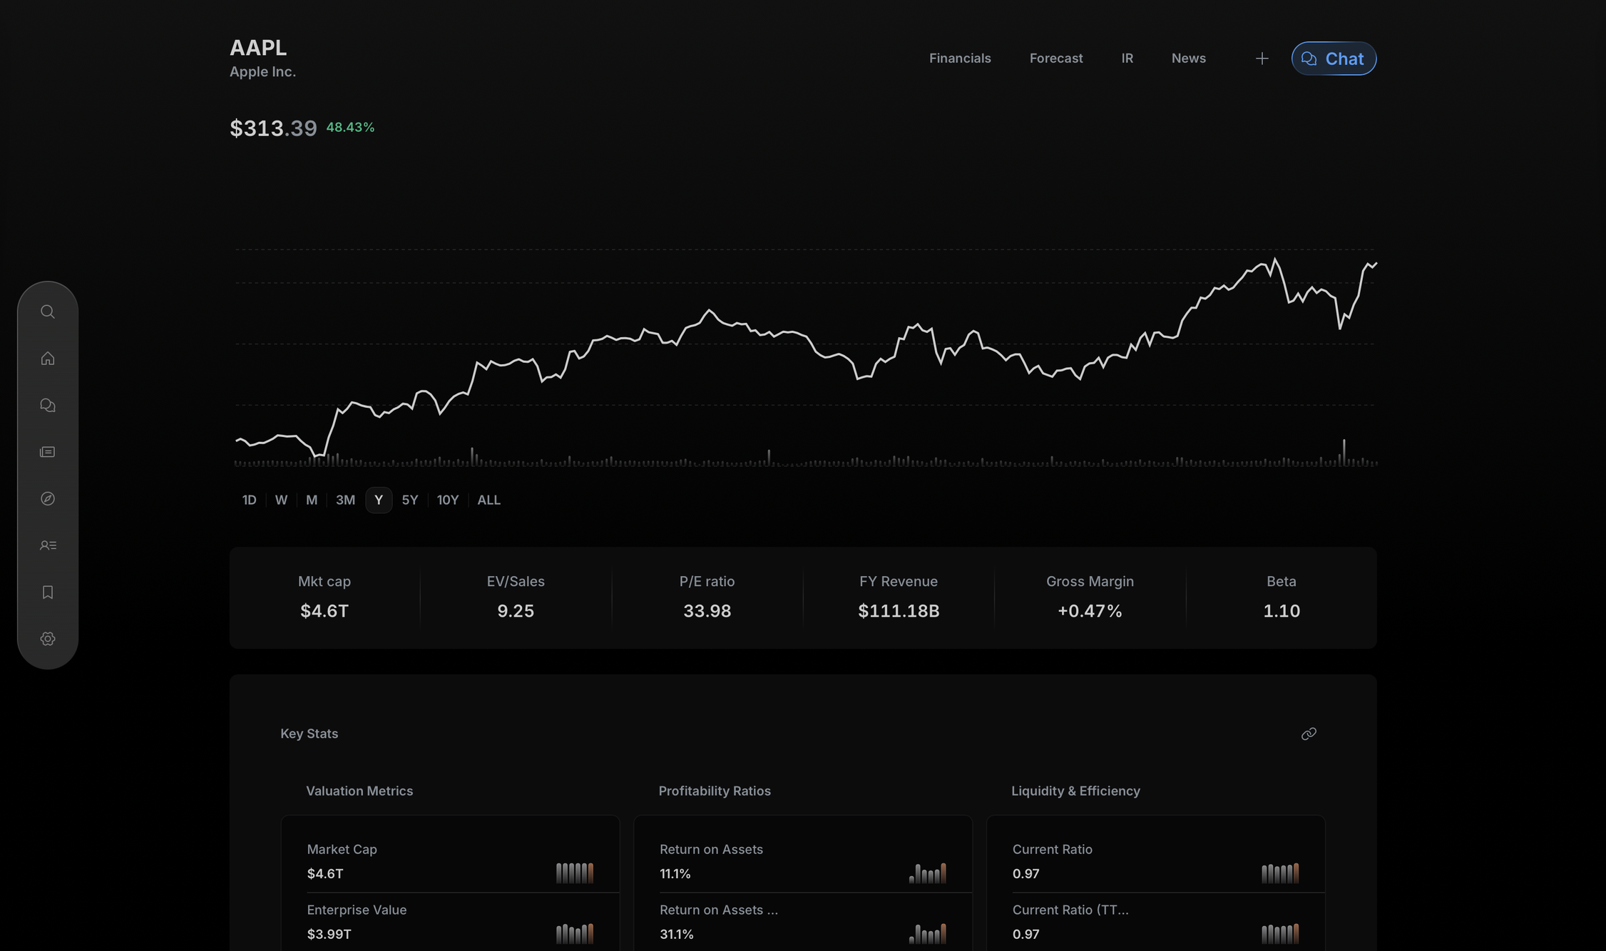Open Market Cap mini bar chart

coord(575,873)
